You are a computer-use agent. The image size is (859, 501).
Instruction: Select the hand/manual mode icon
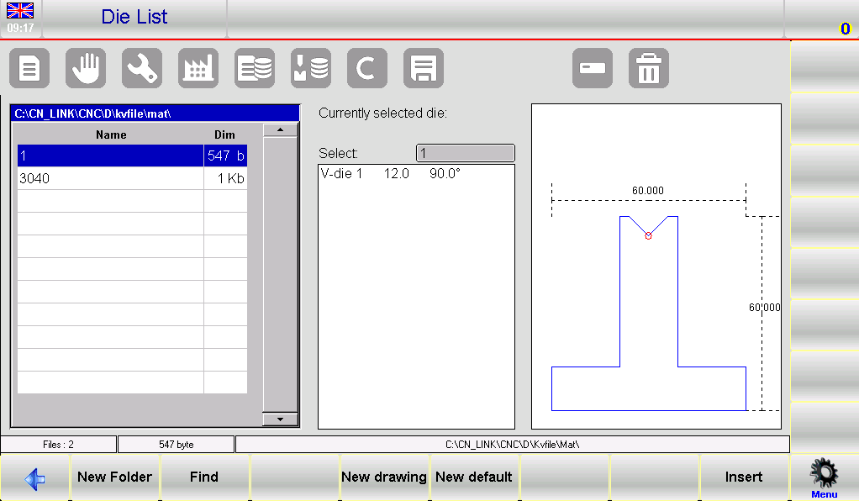(86, 68)
